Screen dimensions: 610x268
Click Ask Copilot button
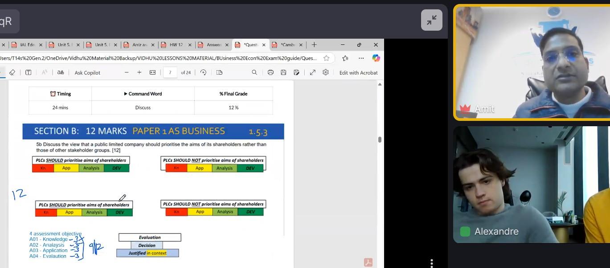[87, 72]
